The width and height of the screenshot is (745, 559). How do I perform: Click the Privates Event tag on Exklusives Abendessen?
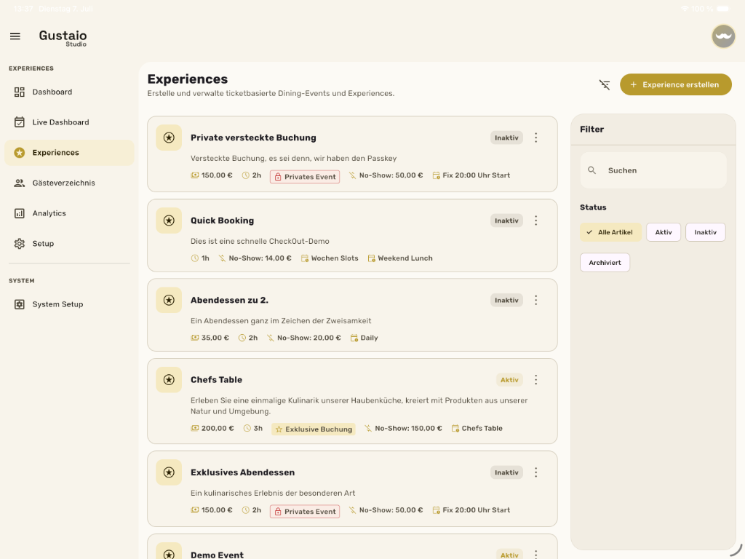tap(305, 512)
